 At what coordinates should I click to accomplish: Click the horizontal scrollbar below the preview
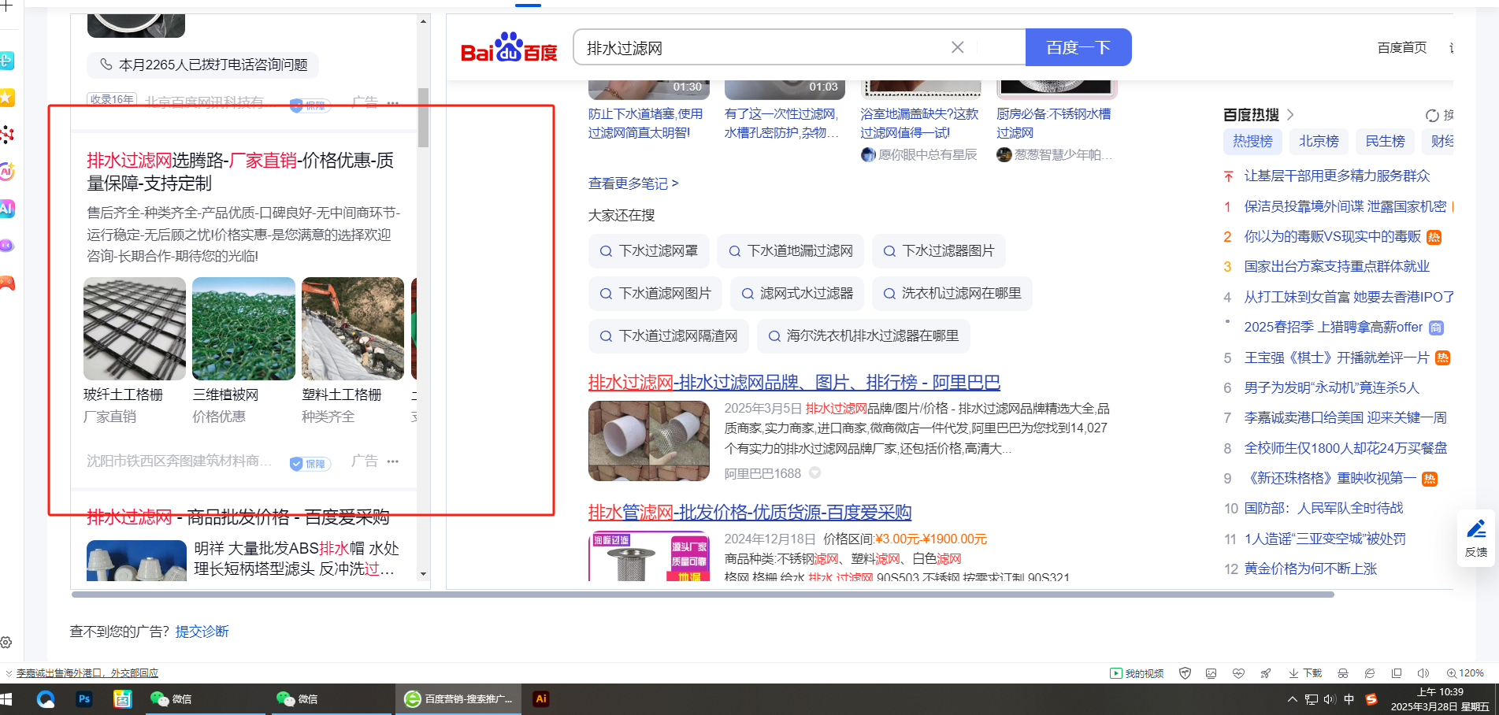(703, 595)
